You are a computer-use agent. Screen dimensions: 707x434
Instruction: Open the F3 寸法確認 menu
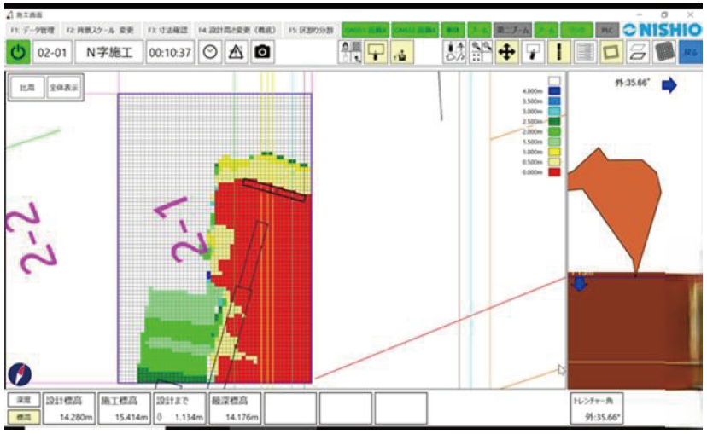[x=167, y=30]
